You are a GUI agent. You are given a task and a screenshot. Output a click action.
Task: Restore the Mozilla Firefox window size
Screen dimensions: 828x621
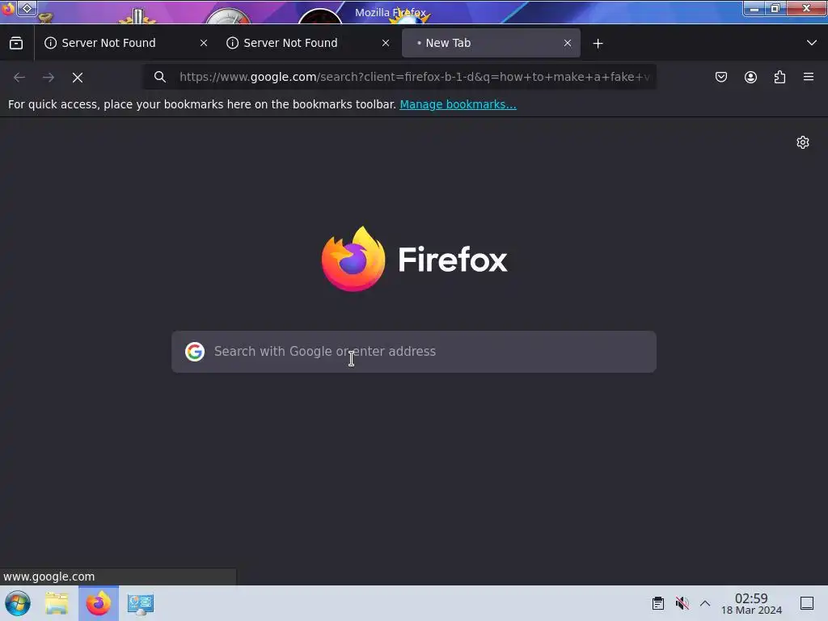click(775, 8)
